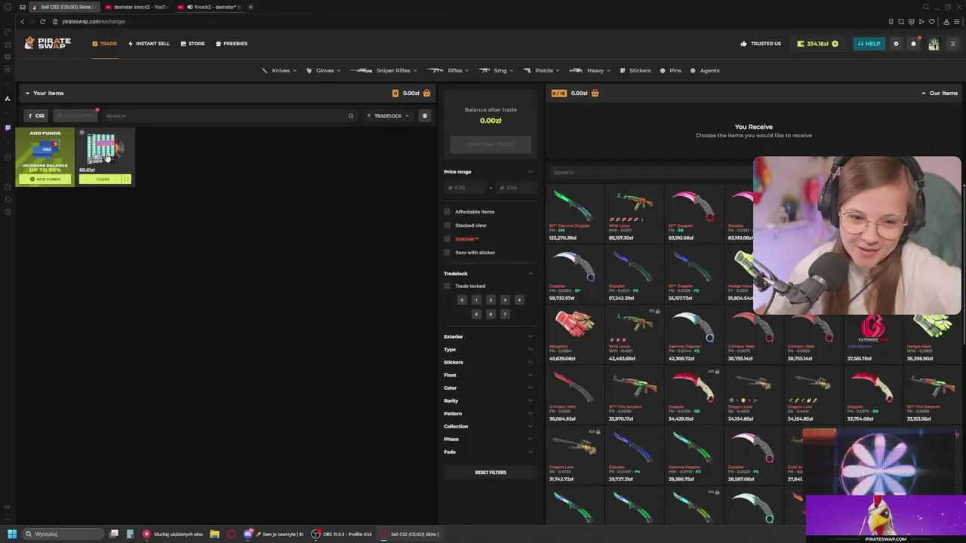Click the expand icon beside the Claim button
Viewport: 966px width, 543px height.
pyautogui.click(x=126, y=179)
